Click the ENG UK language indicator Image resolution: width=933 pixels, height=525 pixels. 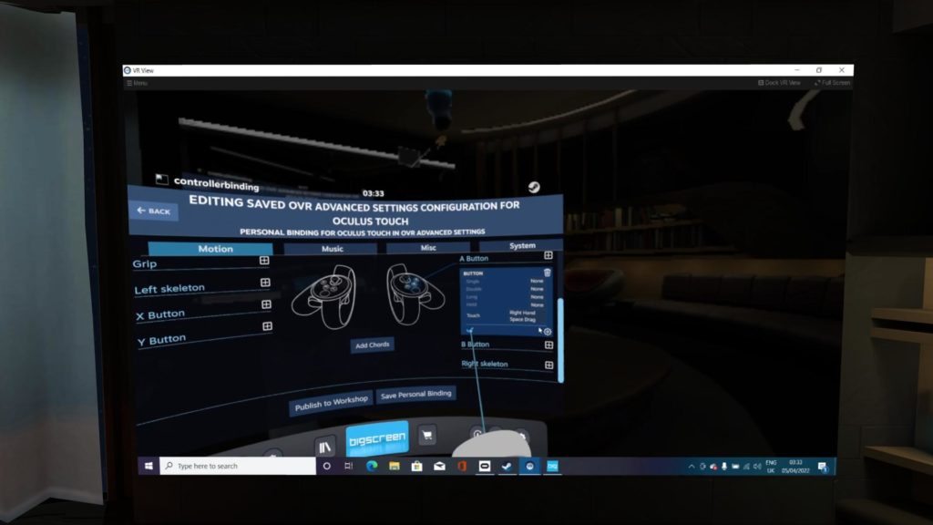(x=771, y=467)
